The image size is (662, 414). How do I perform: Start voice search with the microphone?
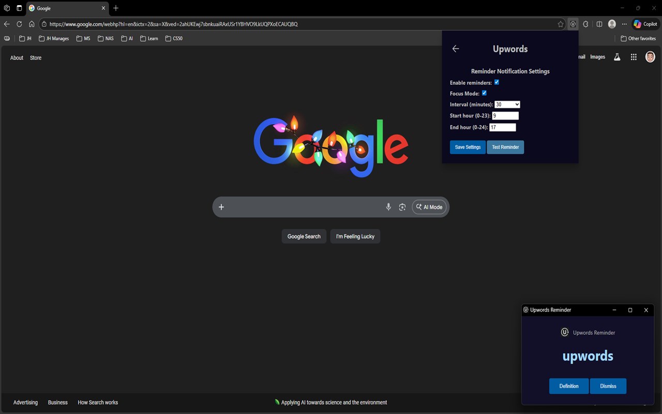[388, 207]
